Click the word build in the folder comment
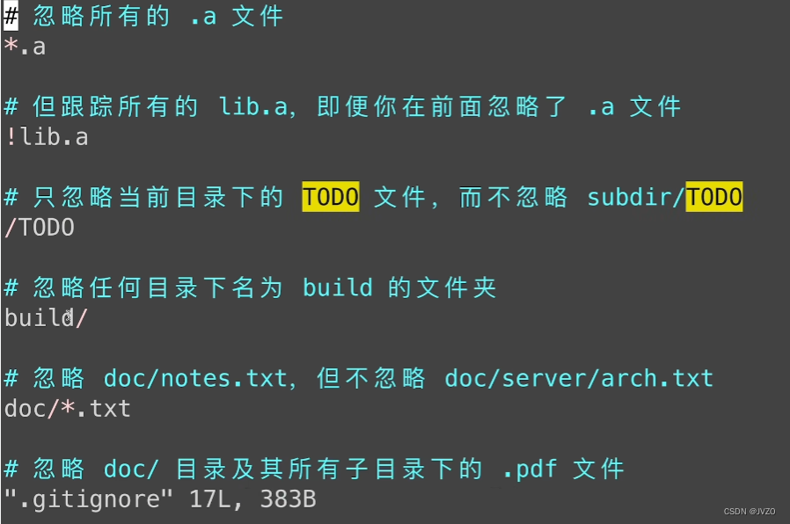 338,287
